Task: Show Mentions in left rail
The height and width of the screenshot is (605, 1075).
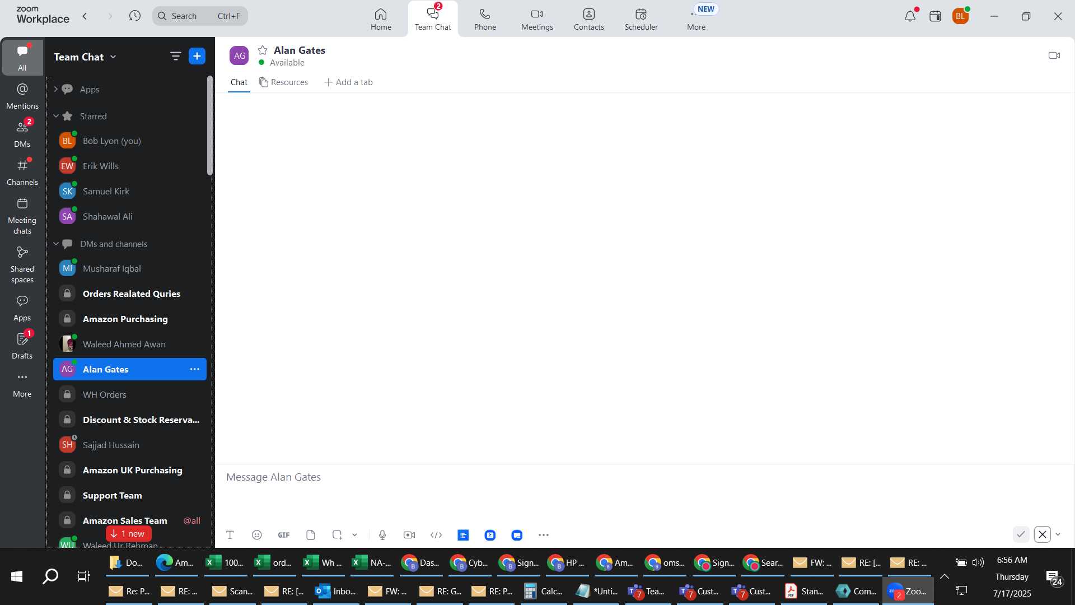Action: click(x=22, y=96)
